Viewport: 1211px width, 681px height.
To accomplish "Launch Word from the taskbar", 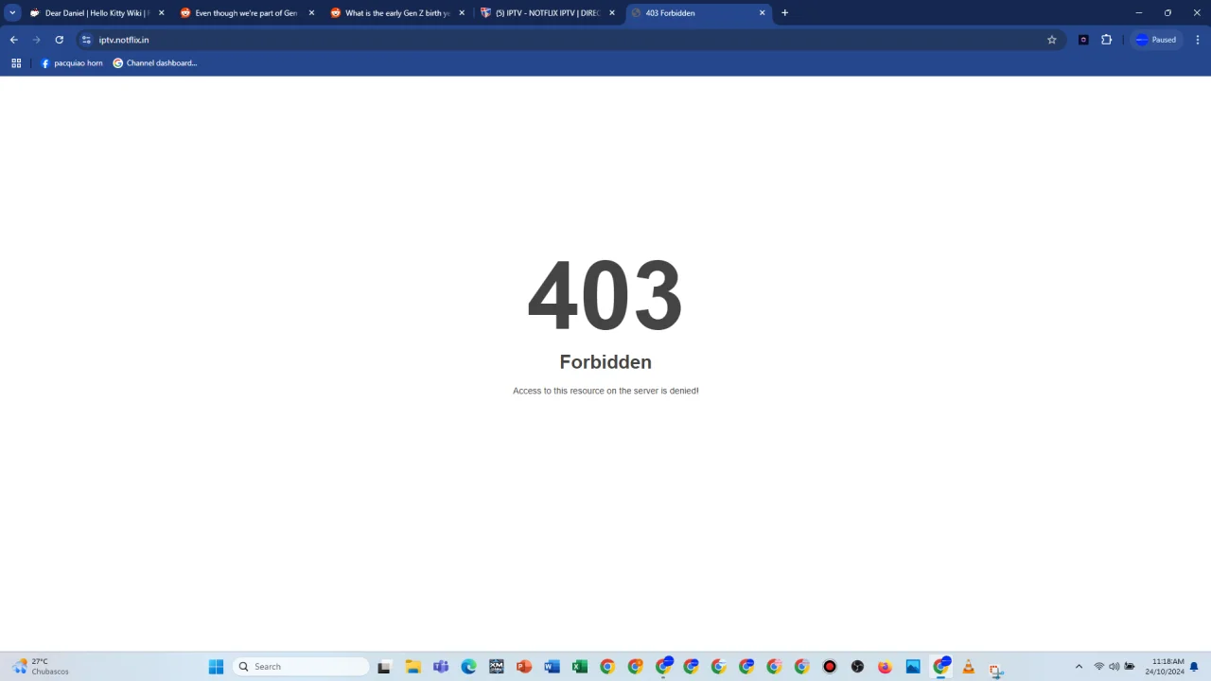I will tap(552, 667).
